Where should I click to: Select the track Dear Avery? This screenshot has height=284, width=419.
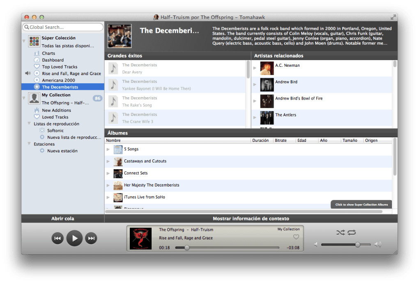point(175,68)
